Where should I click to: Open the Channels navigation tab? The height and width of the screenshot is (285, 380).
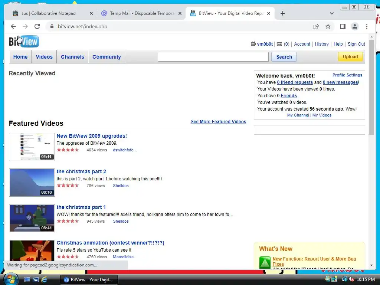[72, 57]
